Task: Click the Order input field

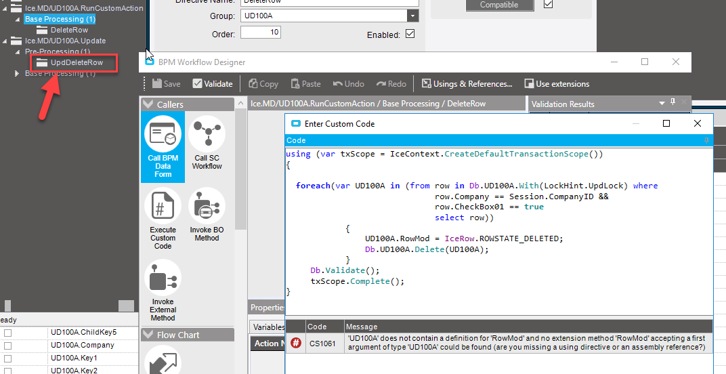Action: coord(260,32)
